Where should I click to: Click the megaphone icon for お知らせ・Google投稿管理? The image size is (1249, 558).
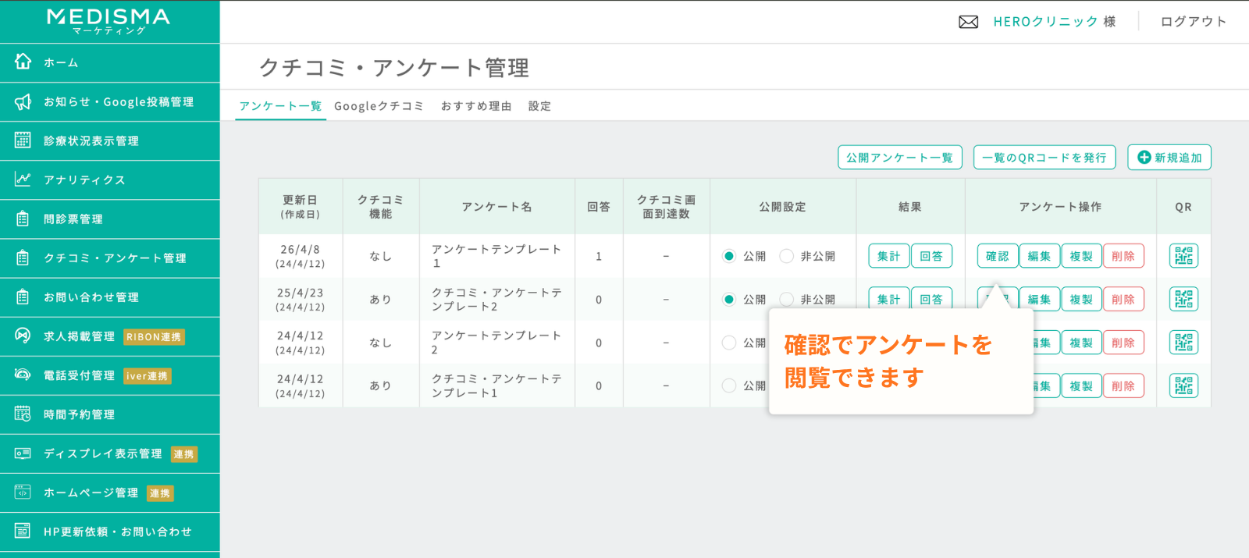coord(23,101)
